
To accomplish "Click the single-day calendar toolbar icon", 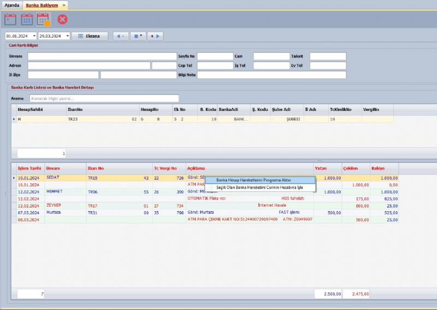I will [10, 20].
